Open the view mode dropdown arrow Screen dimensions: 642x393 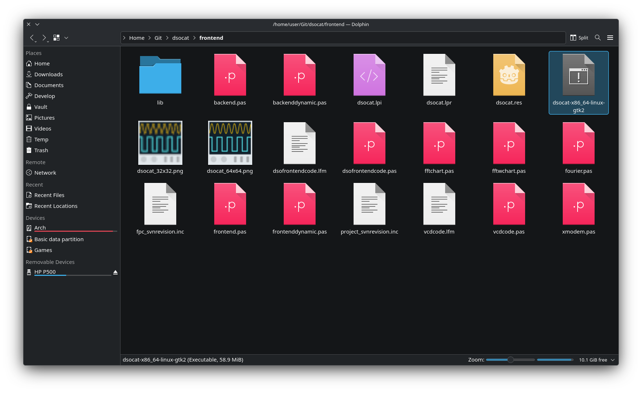click(x=66, y=38)
